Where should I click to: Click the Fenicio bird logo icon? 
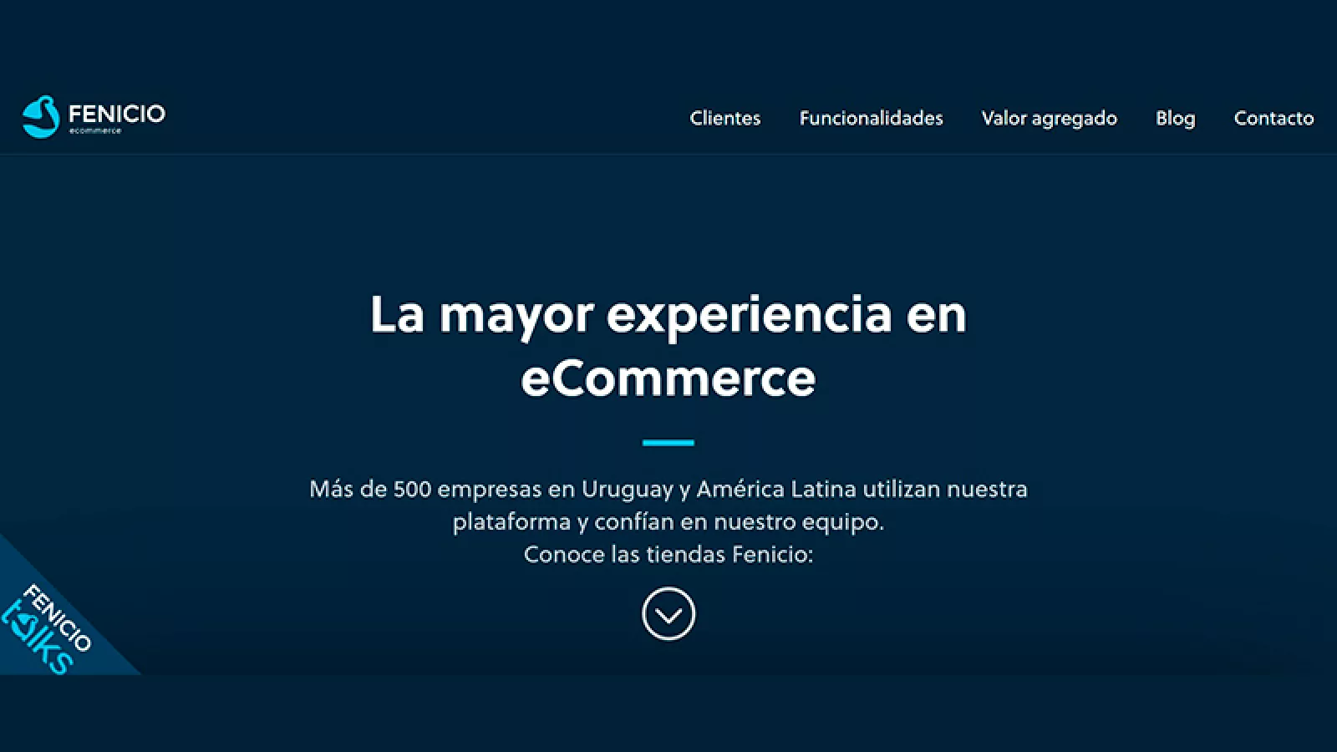click(41, 116)
